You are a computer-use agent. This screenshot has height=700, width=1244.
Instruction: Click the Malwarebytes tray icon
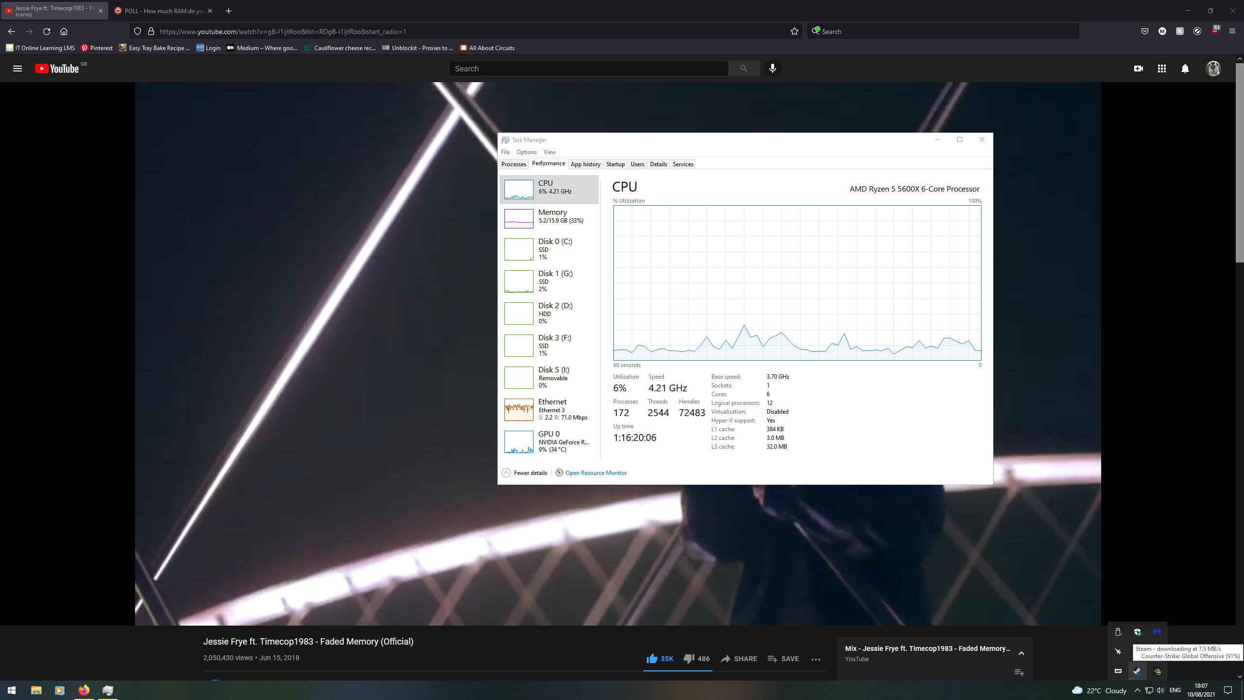[x=1157, y=631]
